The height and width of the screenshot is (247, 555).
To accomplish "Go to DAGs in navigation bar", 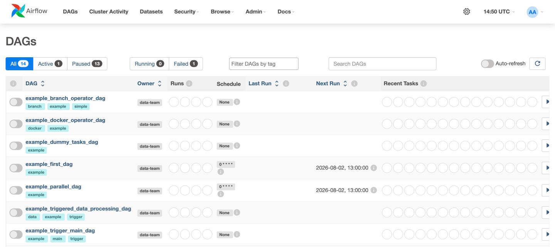I will click(x=70, y=12).
